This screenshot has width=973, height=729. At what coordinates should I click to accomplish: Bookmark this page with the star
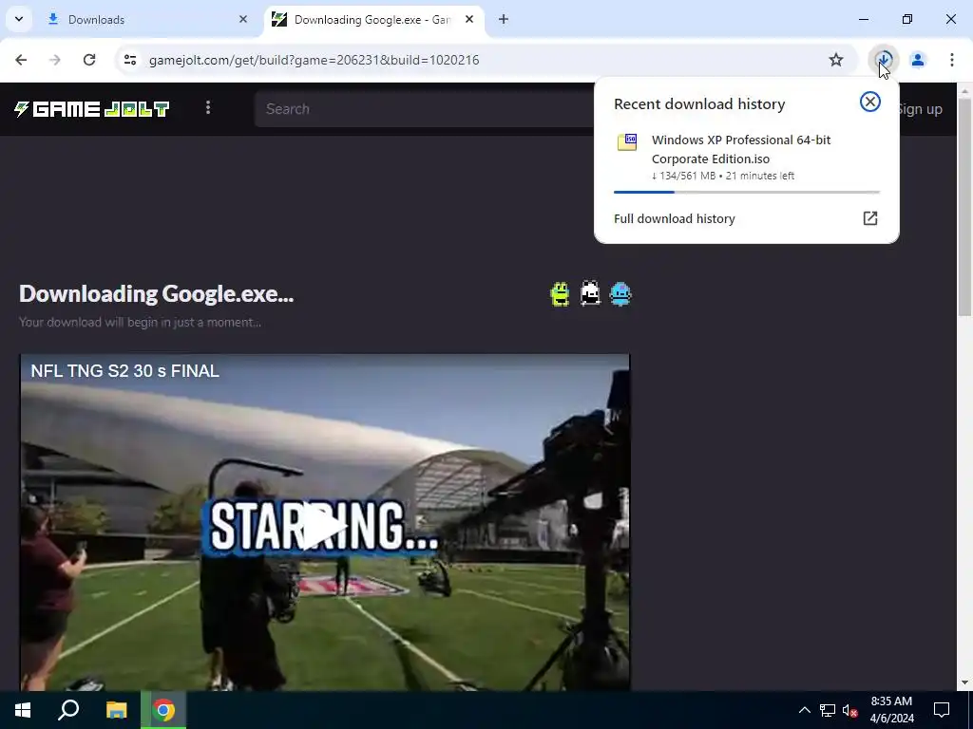pos(836,60)
